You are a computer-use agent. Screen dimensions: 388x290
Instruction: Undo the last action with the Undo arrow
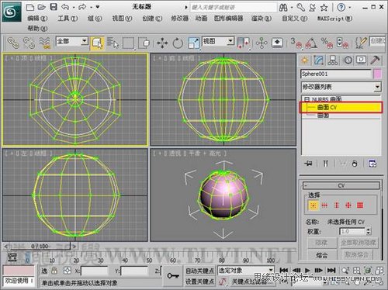[x=65, y=7]
